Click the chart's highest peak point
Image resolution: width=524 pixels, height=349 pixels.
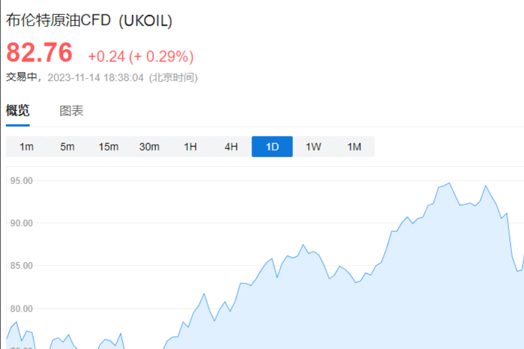click(449, 183)
